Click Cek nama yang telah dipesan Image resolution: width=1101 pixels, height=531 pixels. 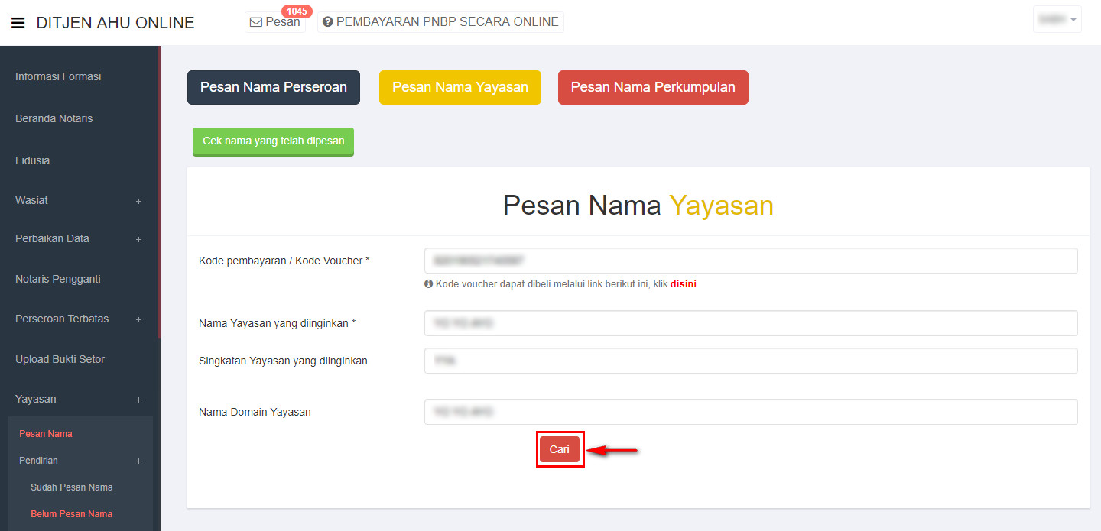coord(273,141)
